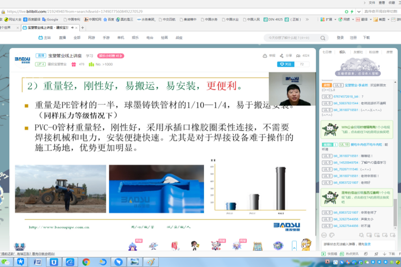Click the 登录 login link in header
401x267 pixels.
[x=340, y=38]
